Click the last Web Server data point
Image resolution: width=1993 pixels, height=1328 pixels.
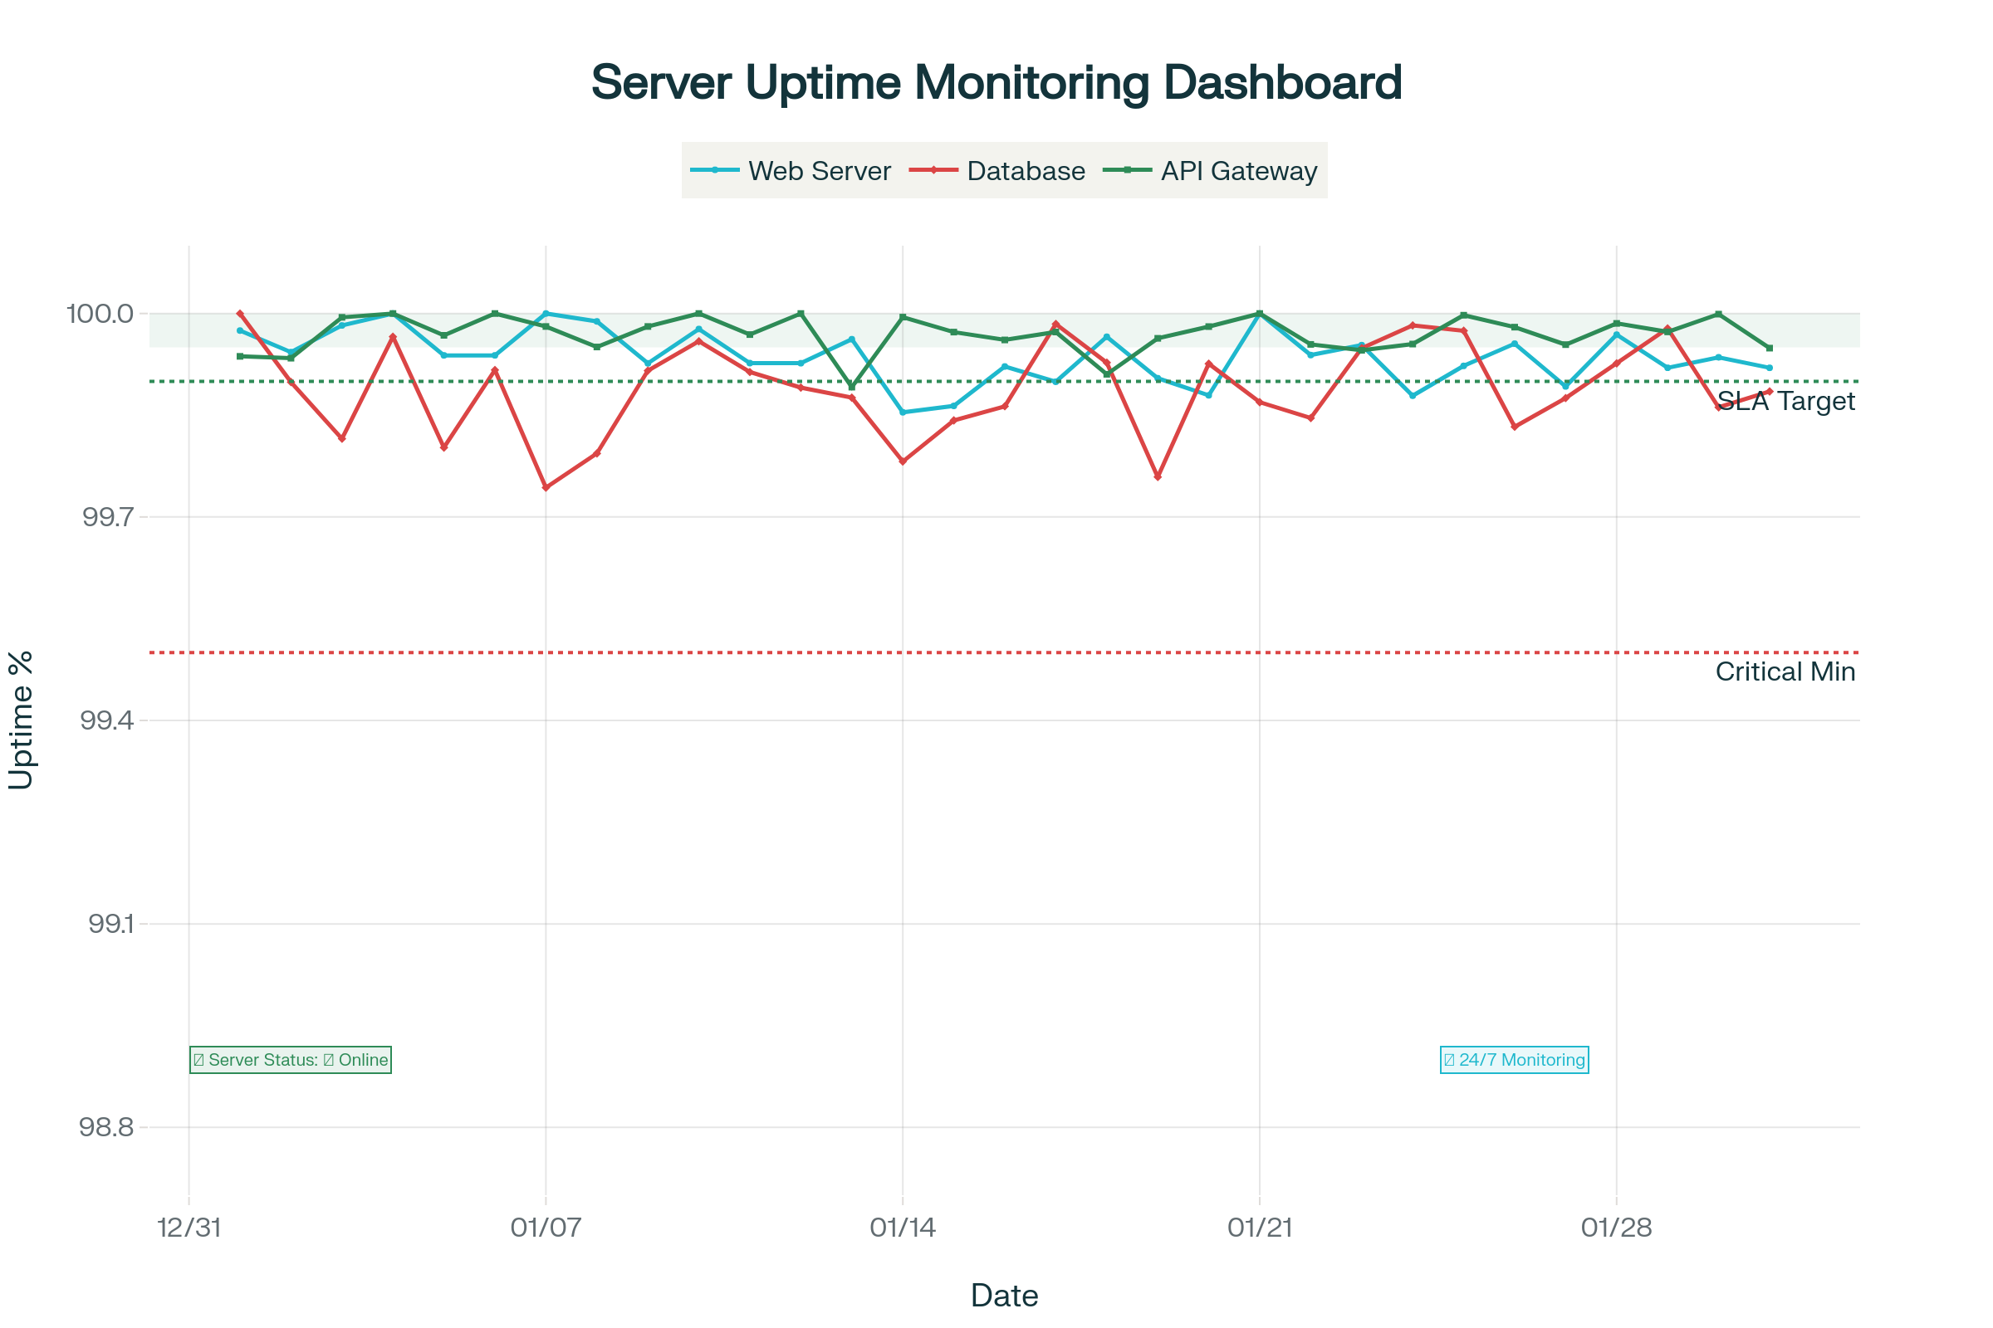click(x=1770, y=368)
